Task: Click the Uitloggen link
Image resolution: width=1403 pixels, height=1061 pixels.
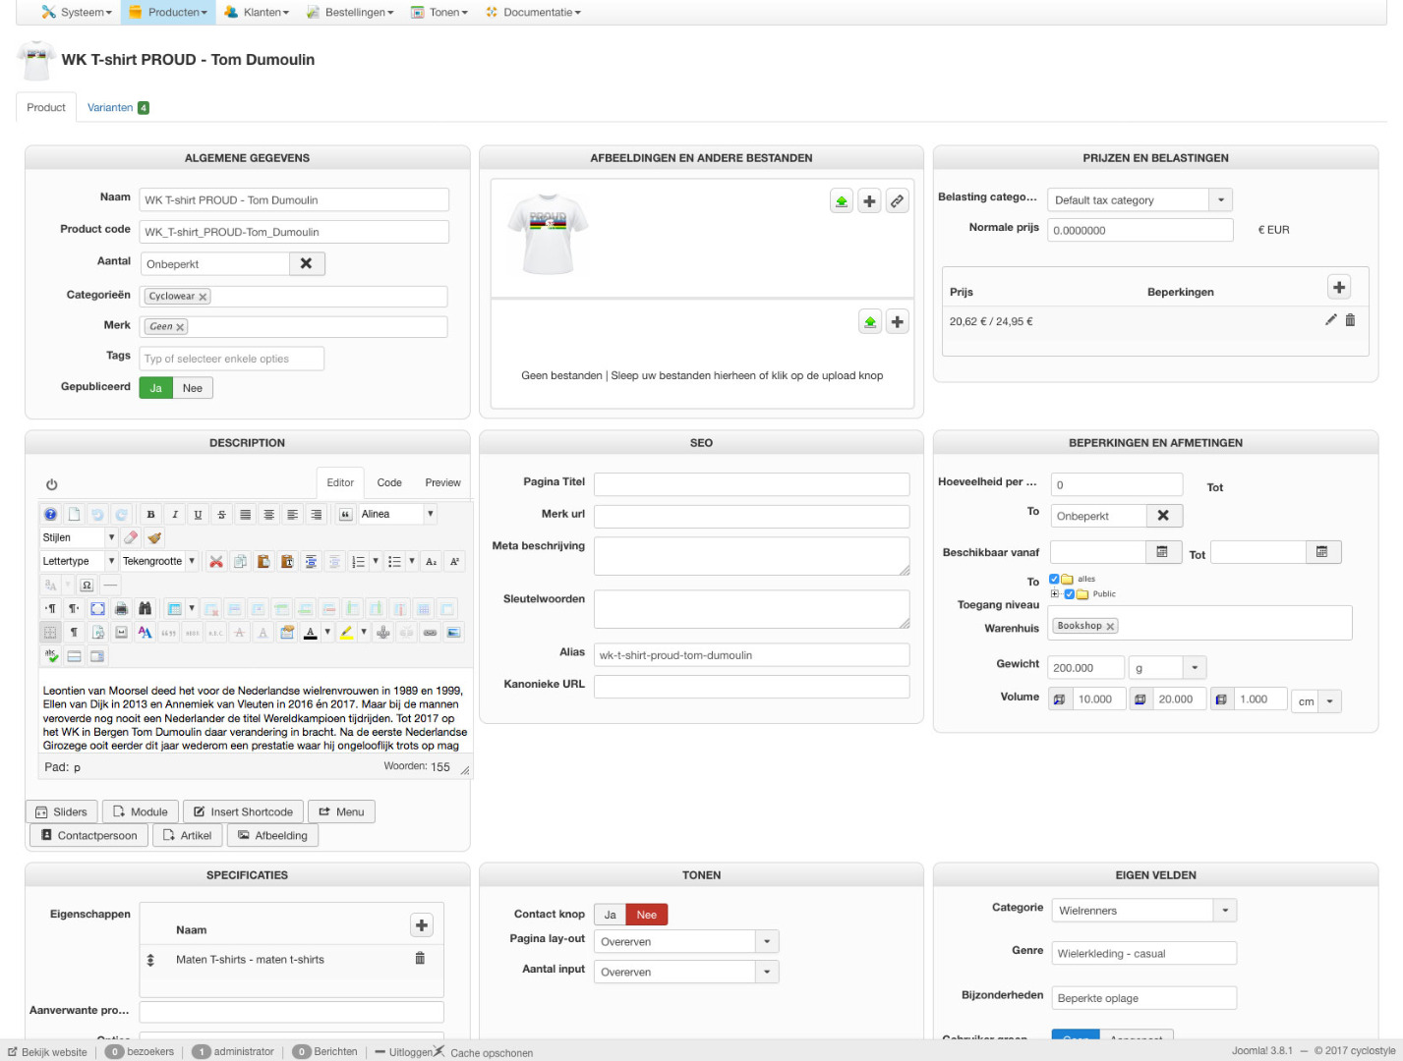Action: pyautogui.click(x=404, y=1051)
